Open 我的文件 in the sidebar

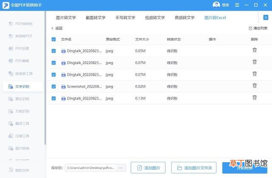pyautogui.click(x=19, y=170)
